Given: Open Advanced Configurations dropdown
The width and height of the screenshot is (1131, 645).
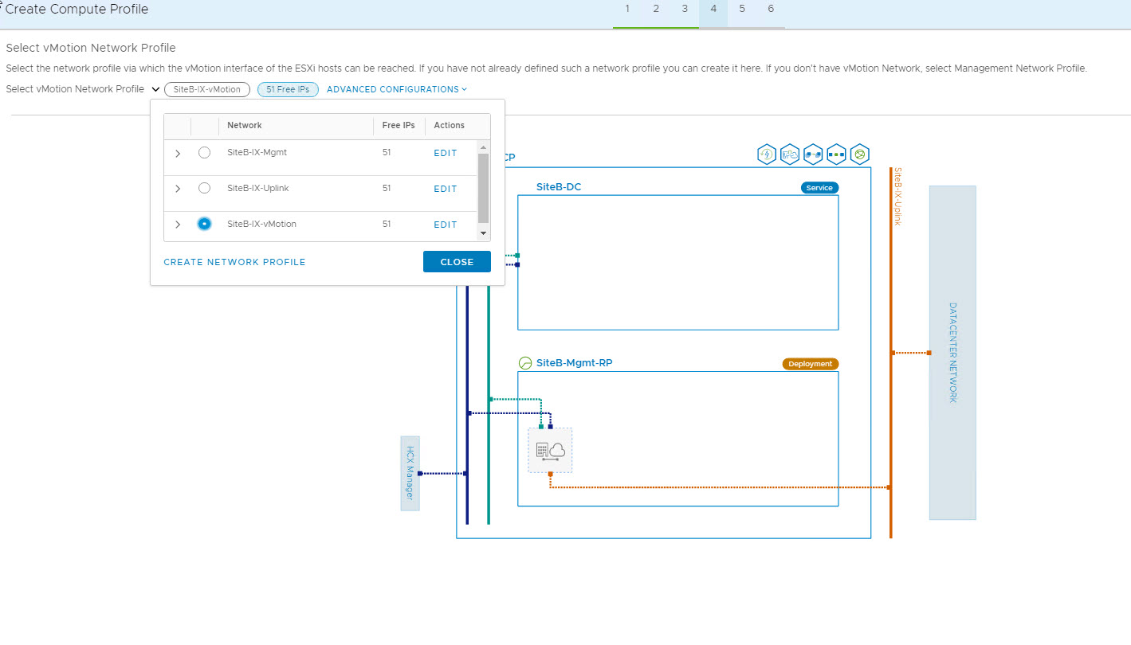Looking at the screenshot, I should (396, 89).
